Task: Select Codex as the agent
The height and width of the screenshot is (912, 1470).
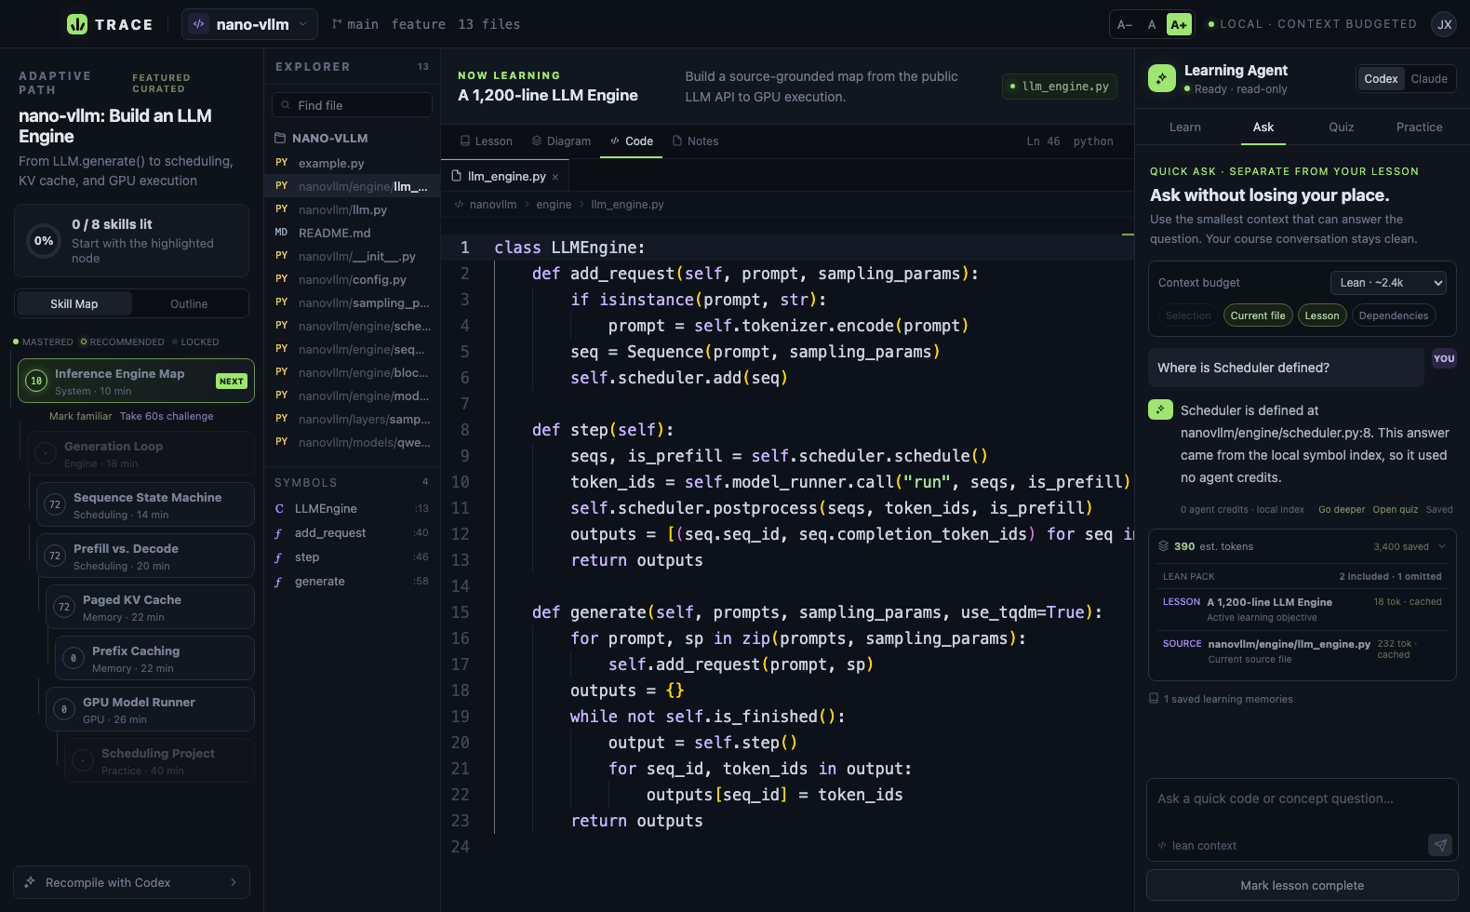Action: coord(1381,79)
